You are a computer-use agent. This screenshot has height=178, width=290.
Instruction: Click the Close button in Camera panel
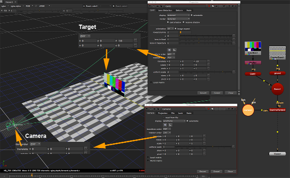point(230,172)
